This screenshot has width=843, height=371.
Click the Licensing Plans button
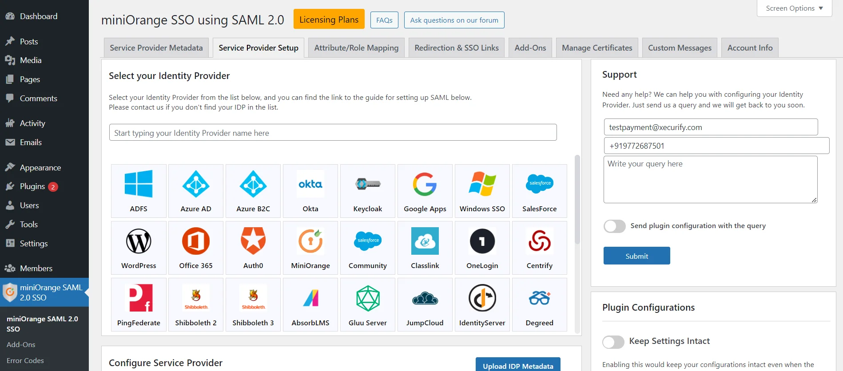tap(329, 20)
